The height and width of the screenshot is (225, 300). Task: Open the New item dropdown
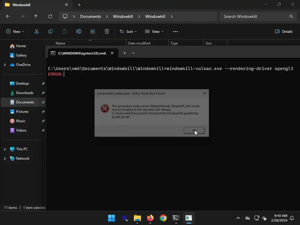click(x=15, y=32)
